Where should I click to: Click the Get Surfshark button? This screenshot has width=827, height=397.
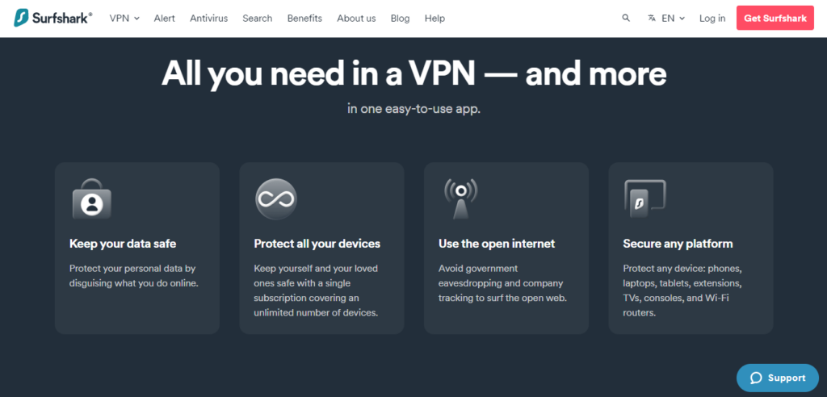click(x=775, y=18)
